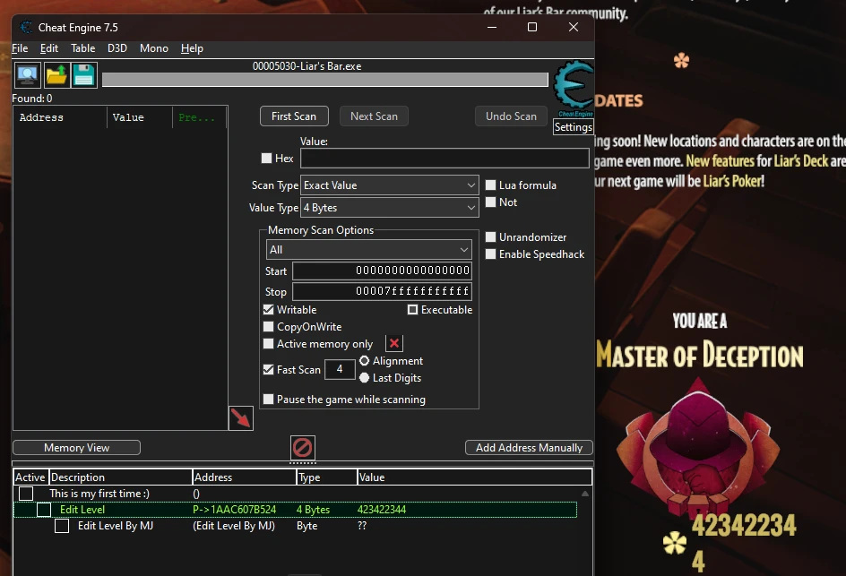Toggle Pause the game while scanning
The width and height of the screenshot is (846, 576).
point(268,399)
